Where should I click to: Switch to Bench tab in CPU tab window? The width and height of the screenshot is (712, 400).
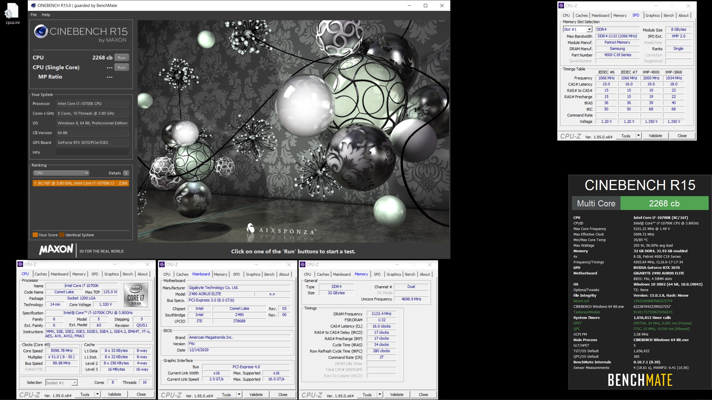[128, 274]
